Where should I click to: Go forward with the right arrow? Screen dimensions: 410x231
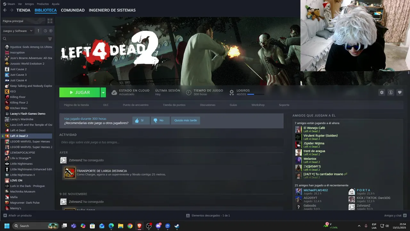tap(12, 10)
